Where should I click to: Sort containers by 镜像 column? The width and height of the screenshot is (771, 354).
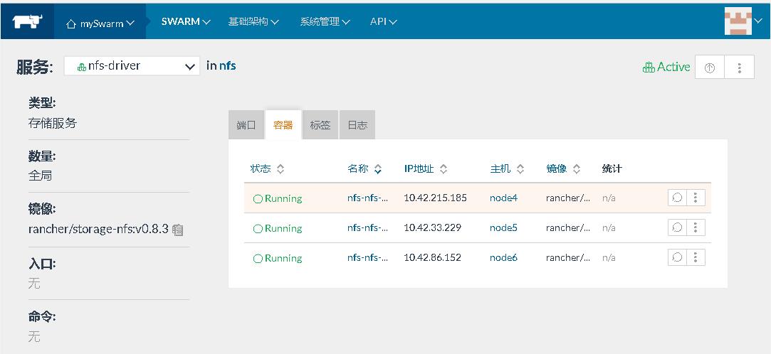(x=563, y=169)
